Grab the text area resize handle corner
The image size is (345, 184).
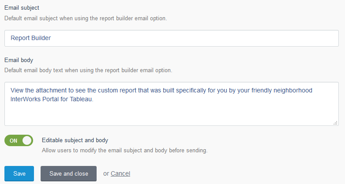coord(335,123)
